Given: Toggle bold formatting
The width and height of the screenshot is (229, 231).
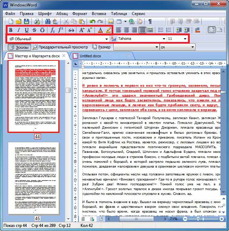Looking at the screenshot, I should pos(11,30).
